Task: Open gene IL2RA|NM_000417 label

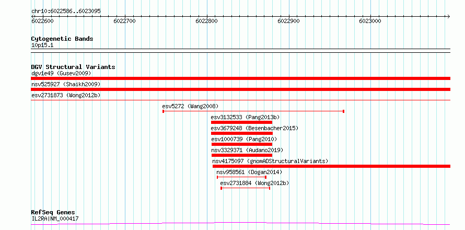Action: [x=55, y=218]
